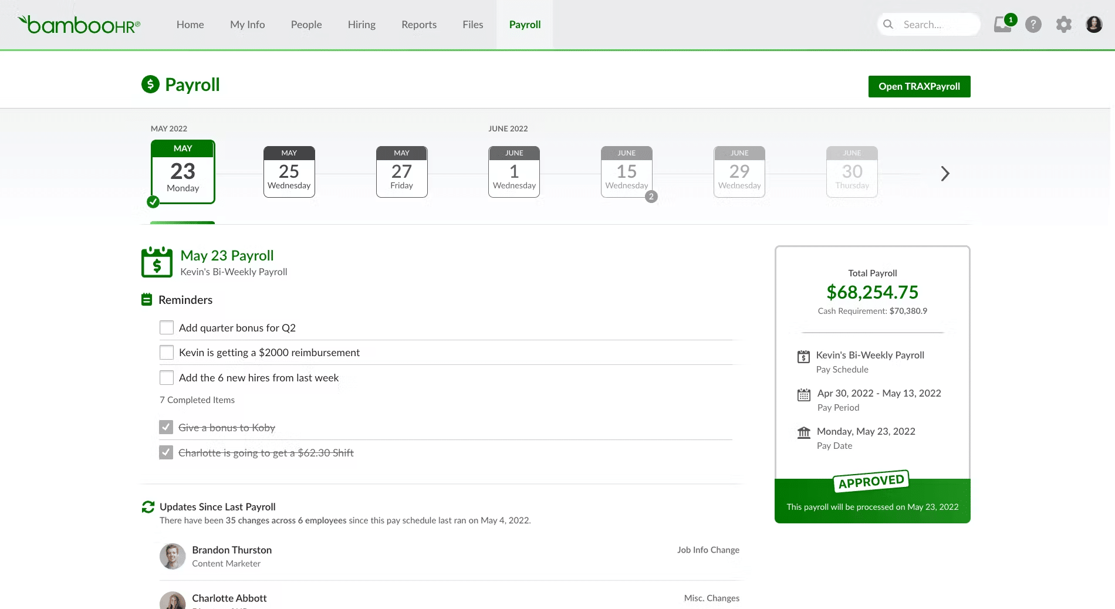Check the Add 6 new hires reminder
The height and width of the screenshot is (609, 1115).
pos(167,377)
